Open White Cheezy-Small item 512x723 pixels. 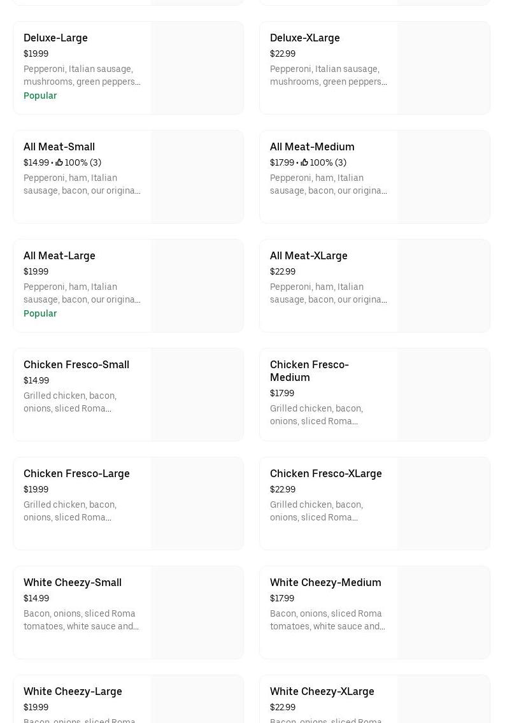[72, 583]
